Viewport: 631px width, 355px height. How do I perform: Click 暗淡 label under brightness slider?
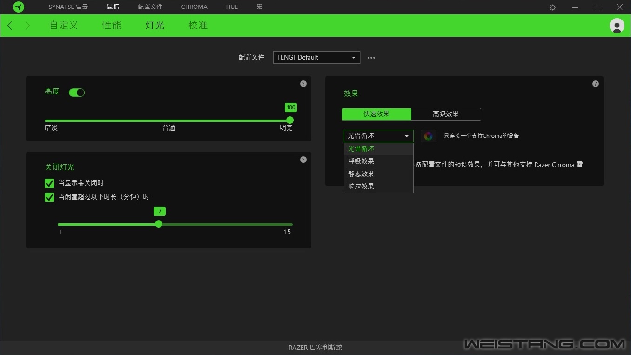pos(51,128)
